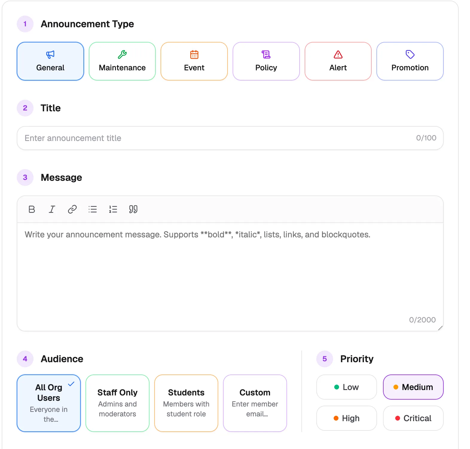The width and height of the screenshot is (470, 449).
Task: Insert a blockquote
Action: point(133,209)
